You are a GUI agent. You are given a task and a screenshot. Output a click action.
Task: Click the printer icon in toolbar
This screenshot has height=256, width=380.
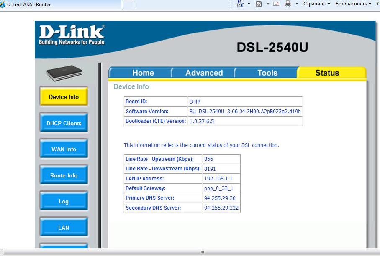click(x=288, y=4)
